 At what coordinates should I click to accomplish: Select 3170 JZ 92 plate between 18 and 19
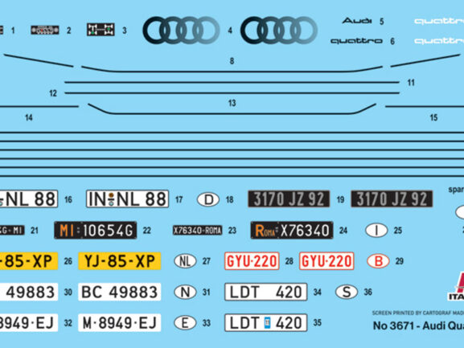click(289, 199)
